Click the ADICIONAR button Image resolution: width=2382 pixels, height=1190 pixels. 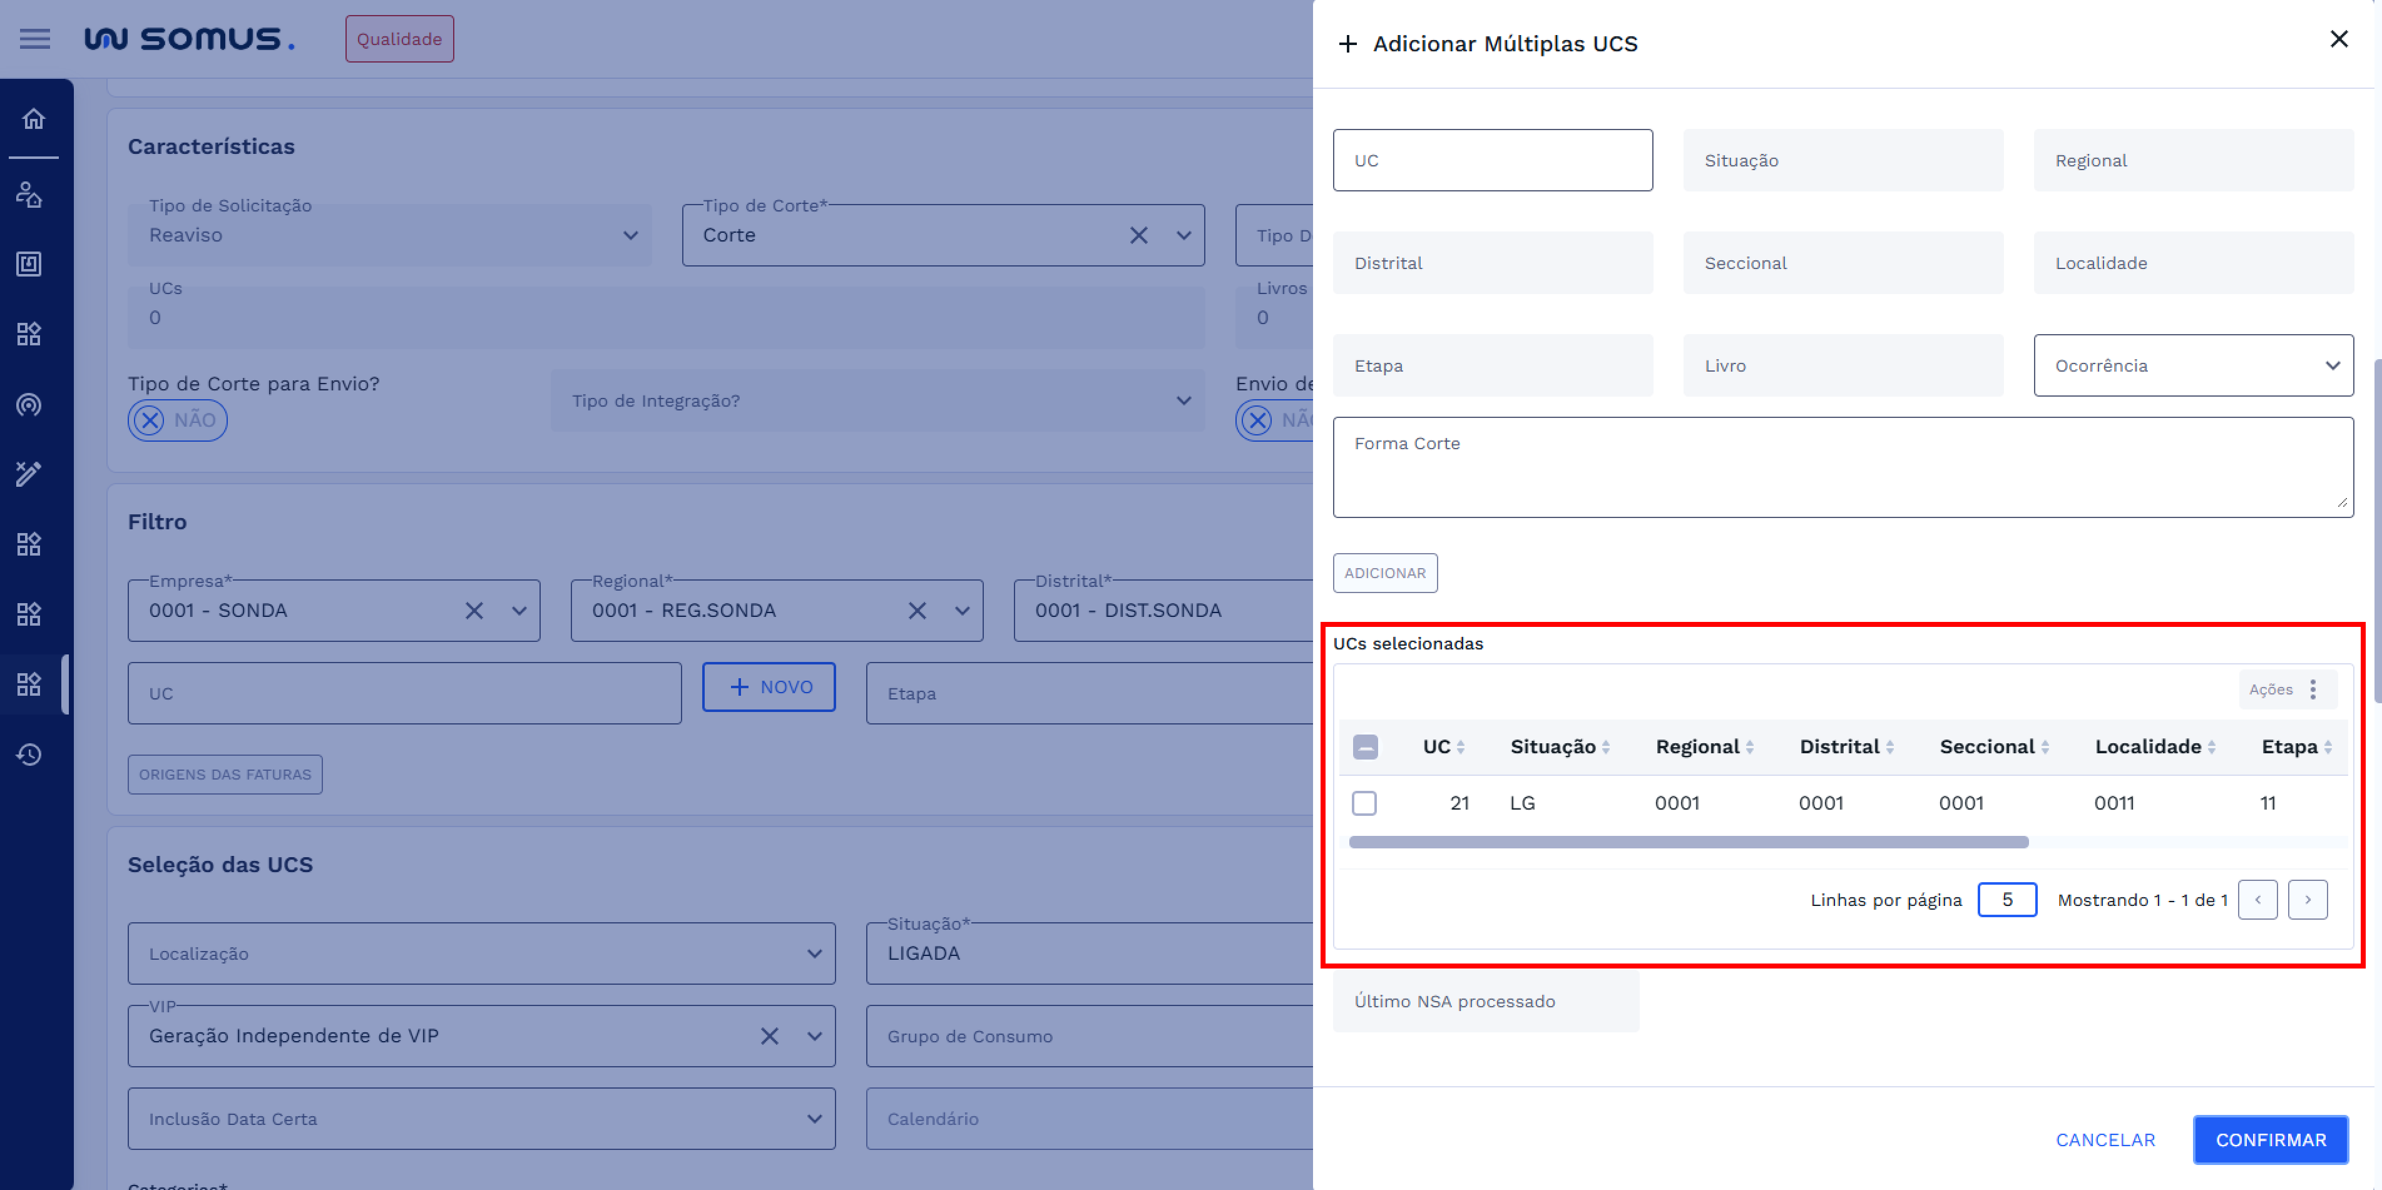[x=1384, y=573]
